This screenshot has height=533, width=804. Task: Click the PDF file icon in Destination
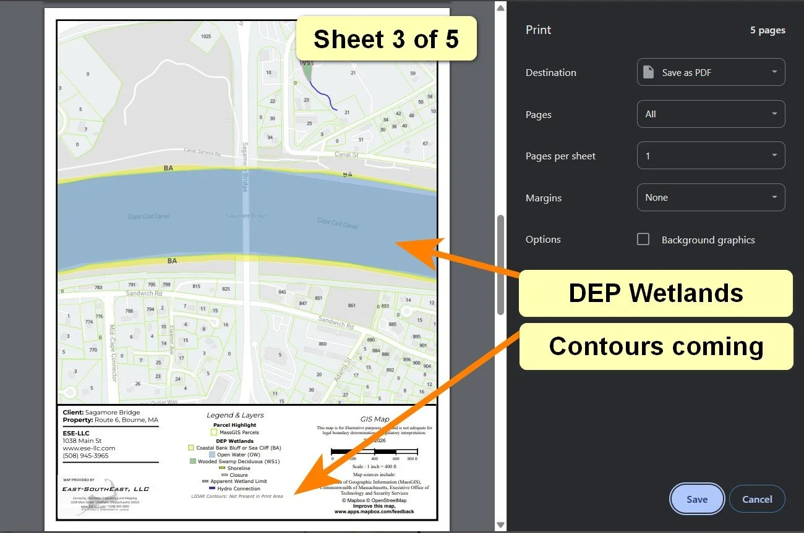(x=648, y=72)
